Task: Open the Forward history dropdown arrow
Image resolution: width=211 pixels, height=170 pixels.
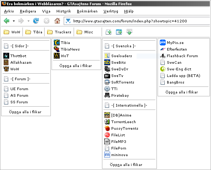Action: click(28, 21)
